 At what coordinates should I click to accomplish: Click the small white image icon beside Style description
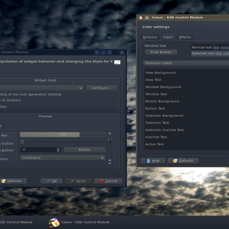[x=117, y=62]
